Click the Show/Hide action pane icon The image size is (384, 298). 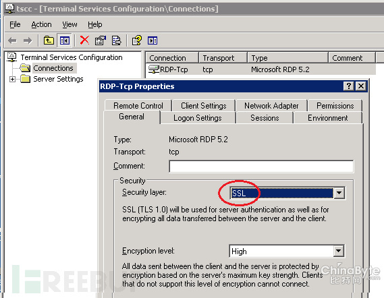pyautogui.click(x=153, y=40)
